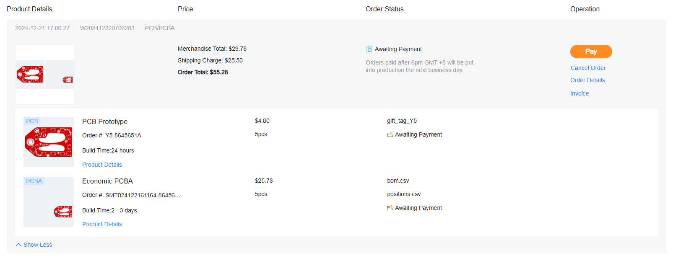Cancel the order via Cancel Order link

point(588,68)
